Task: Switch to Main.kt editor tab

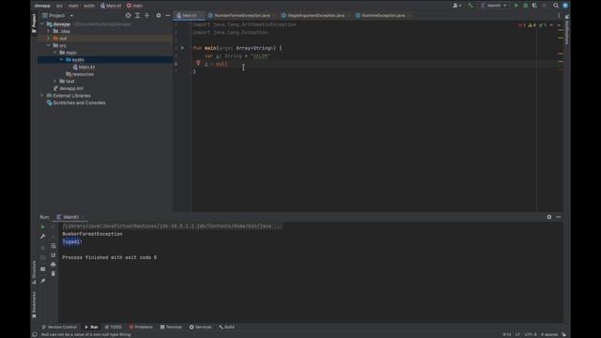Action: [x=189, y=16]
